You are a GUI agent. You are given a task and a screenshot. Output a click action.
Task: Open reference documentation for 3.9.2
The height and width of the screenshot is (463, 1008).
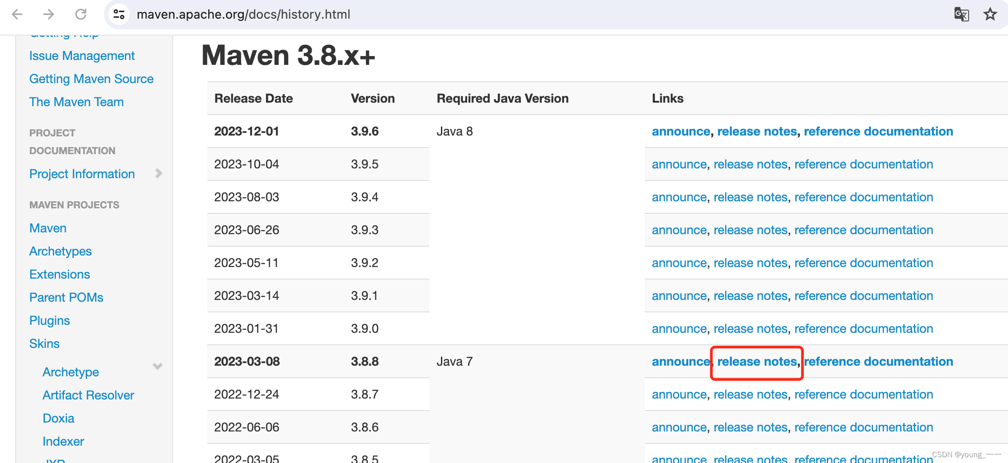[x=864, y=263]
